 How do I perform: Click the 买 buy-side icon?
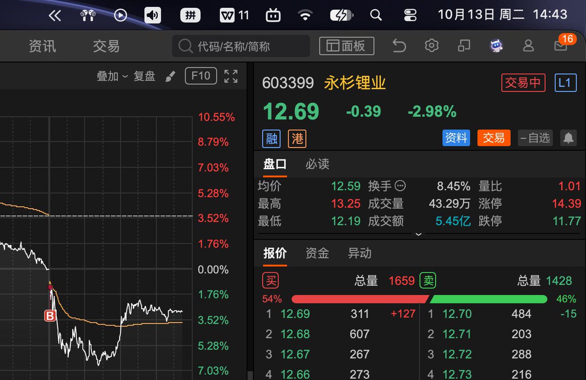click(x=271, y=280)
